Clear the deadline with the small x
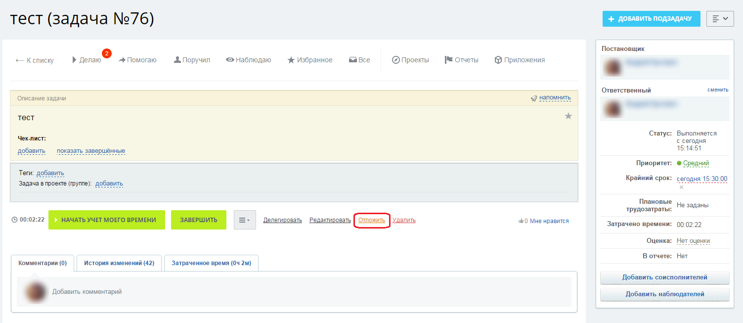This screenshot has width=743, height=323. (681, 187)
